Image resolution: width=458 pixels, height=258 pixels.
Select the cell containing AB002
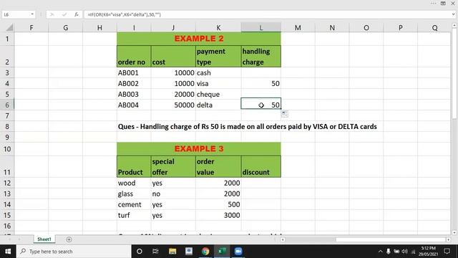pyautogui.click(x=134, y=84)
